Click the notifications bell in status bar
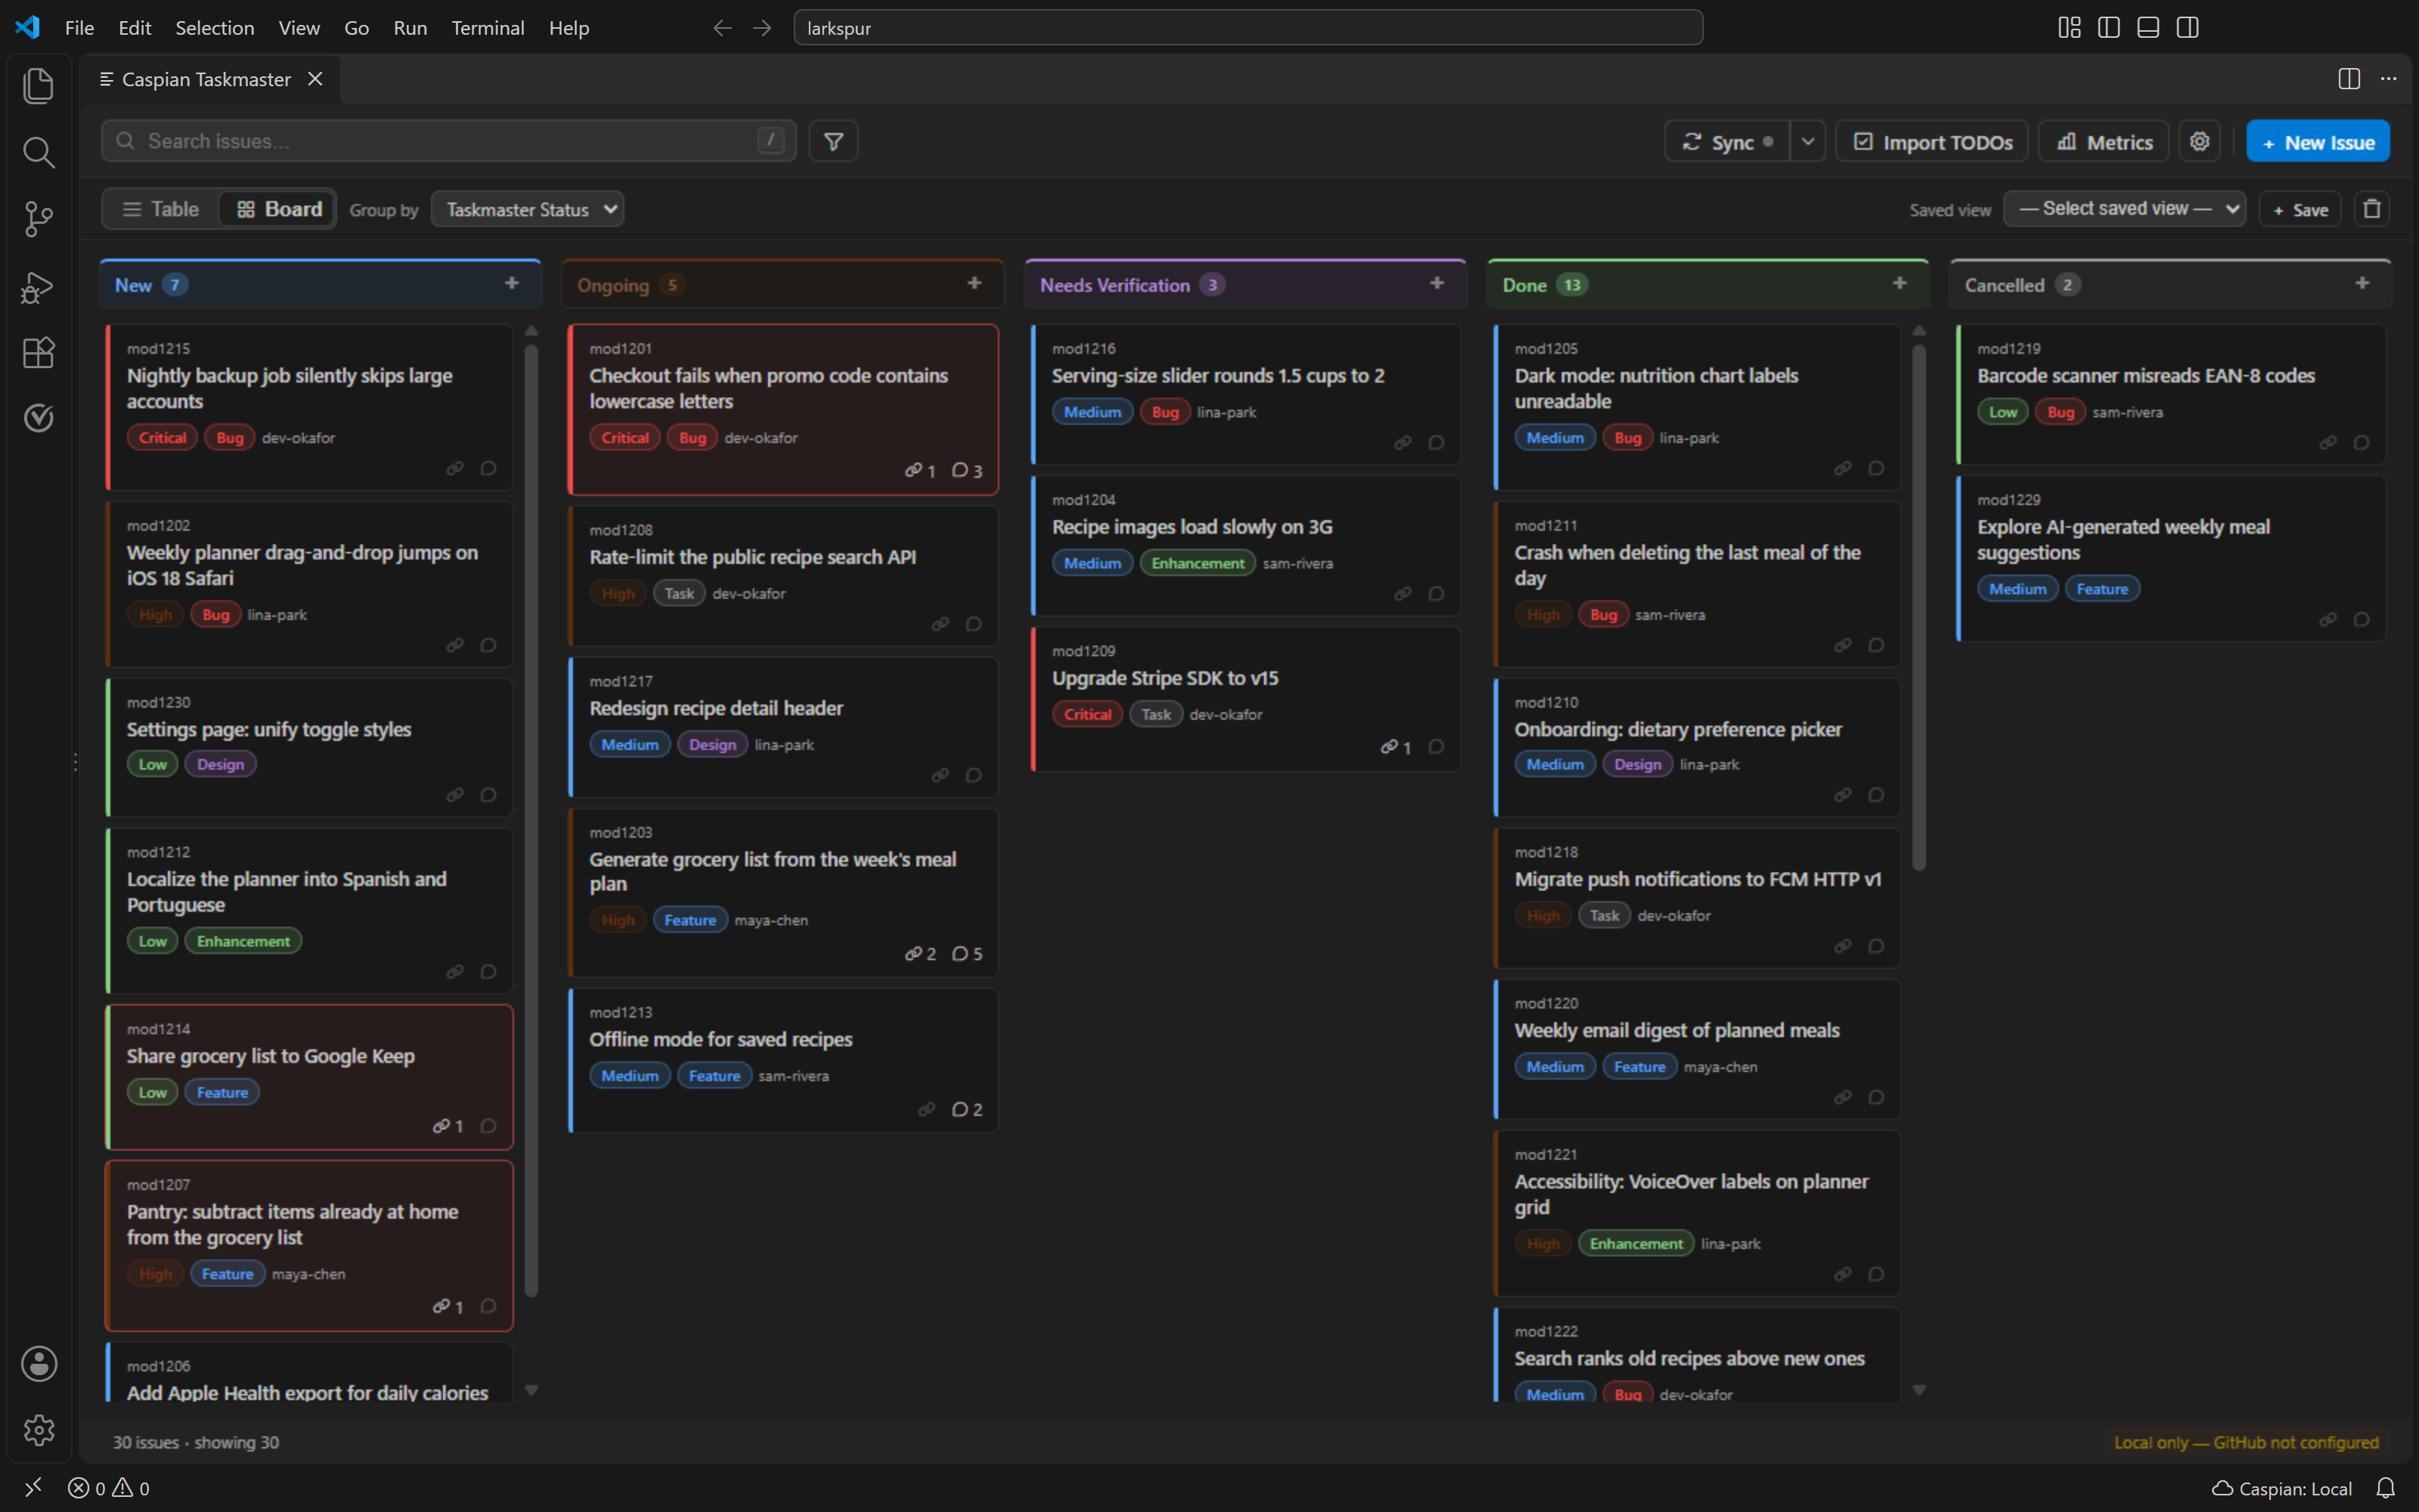The width and height of the screenshot is (2419, 1512). tap(2385, 1488)
